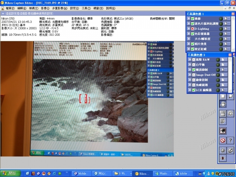Click the page icon in Image Dust Off row

[x=223, y=75]
